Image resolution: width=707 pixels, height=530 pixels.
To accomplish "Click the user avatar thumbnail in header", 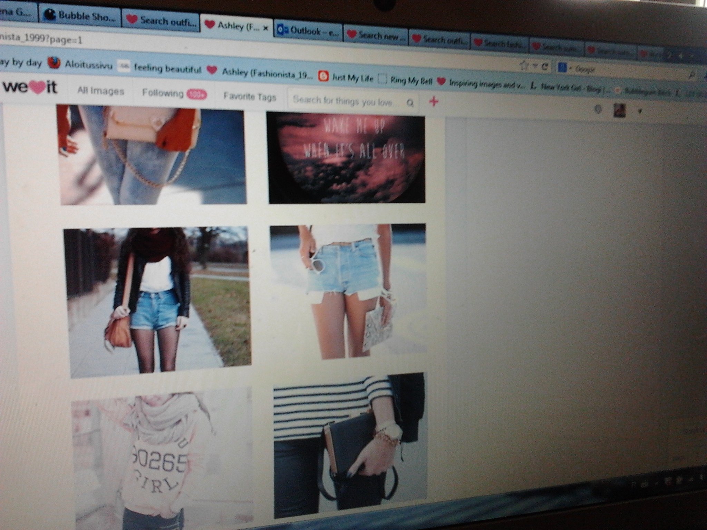I will coord(619,110).
